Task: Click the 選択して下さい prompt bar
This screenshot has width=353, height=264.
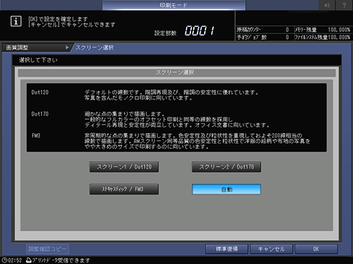Action: (177, 60)
